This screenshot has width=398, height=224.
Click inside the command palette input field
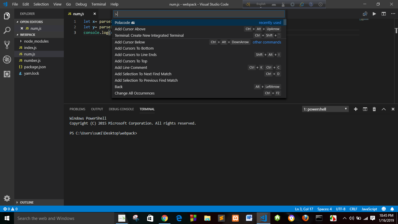click(199, 14)
